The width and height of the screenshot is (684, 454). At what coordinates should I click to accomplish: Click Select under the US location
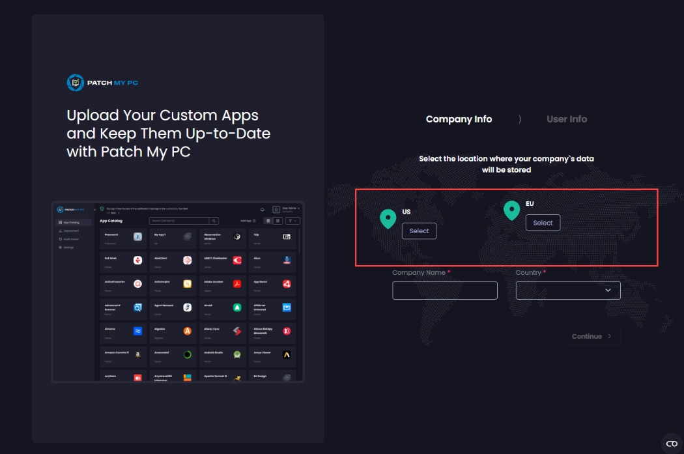coord(419,231)
